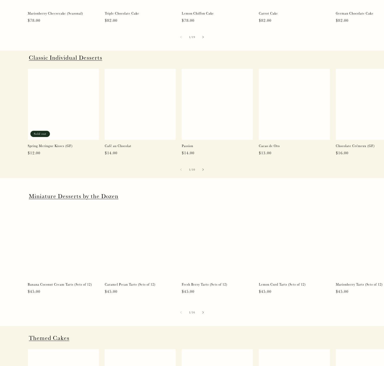Click the $45.00 price under Lemon Curd Tarts
Screen dimensions: 384x366
tap(265, 292)
